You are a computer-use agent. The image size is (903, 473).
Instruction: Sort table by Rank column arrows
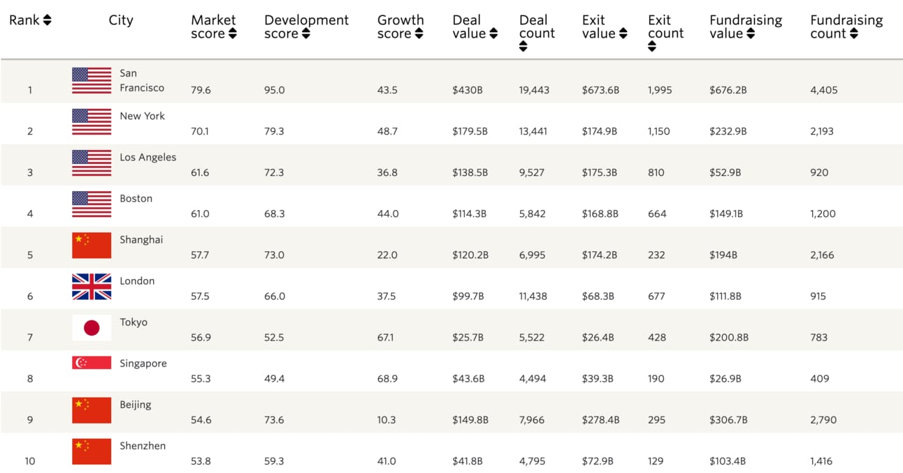(47, 20)
